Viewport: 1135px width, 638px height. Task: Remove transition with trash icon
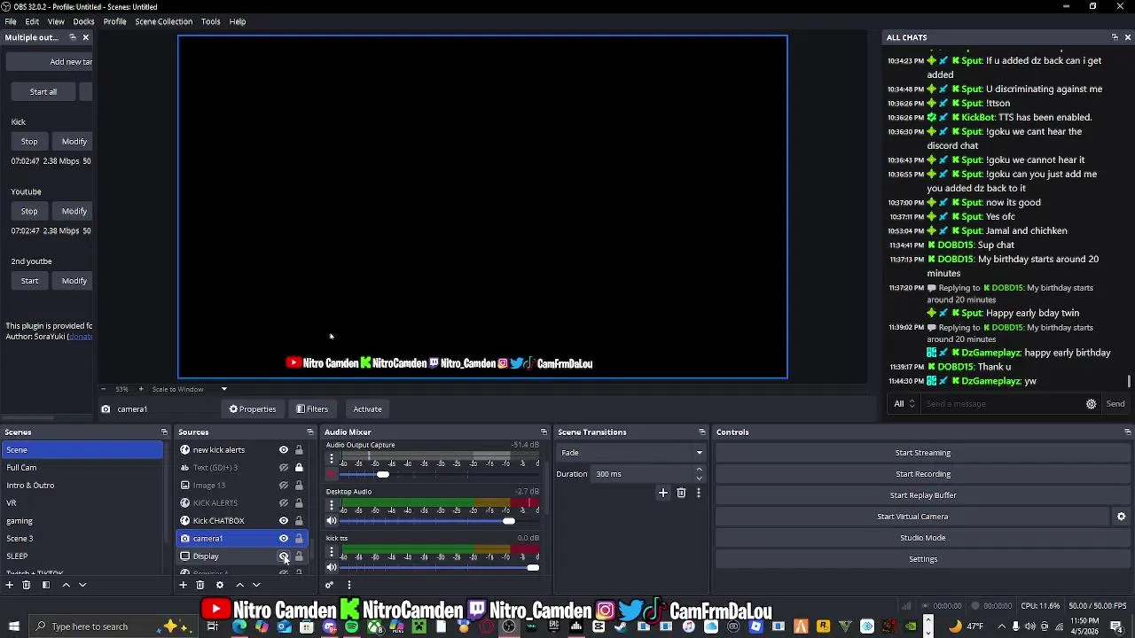pos(681,493)
